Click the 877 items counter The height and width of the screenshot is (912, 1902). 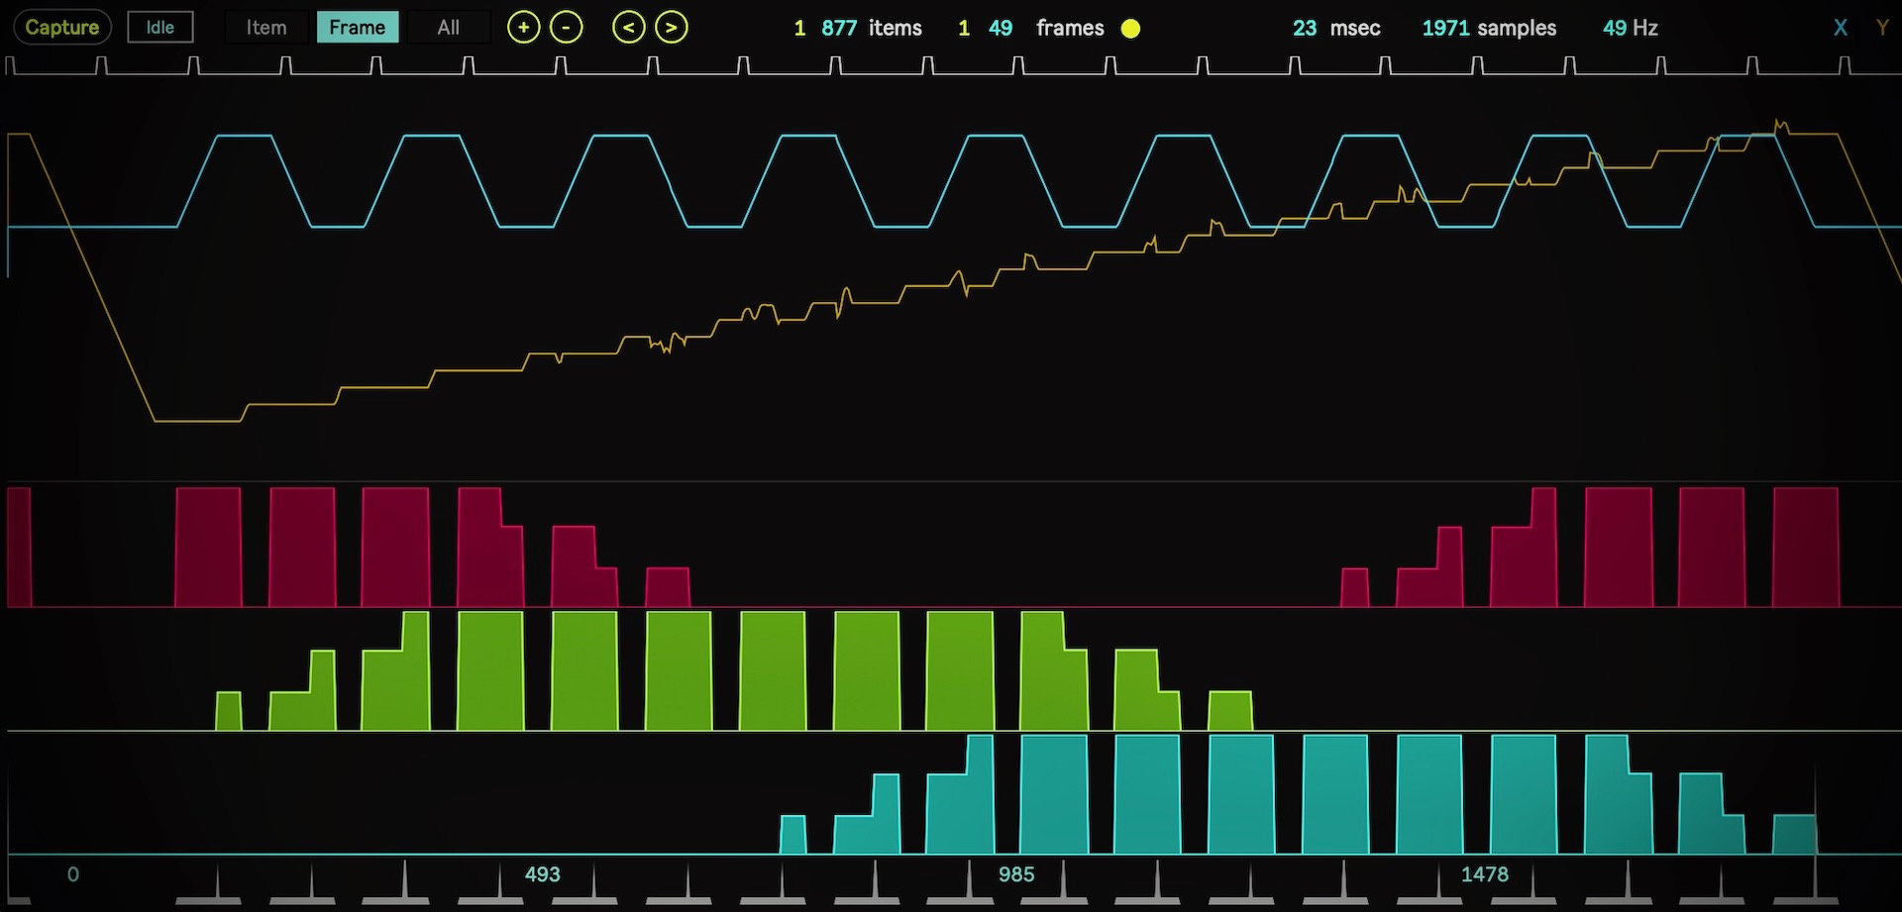click(x=872, y=28)
